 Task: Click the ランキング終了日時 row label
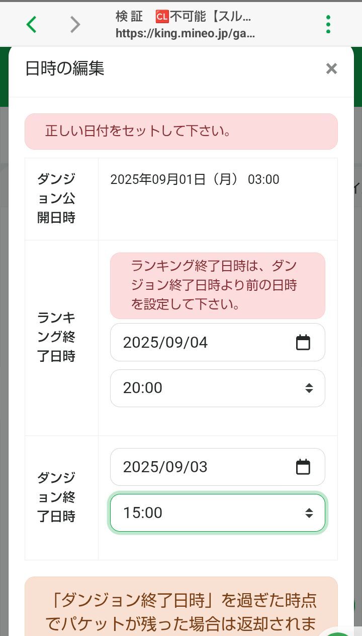(x=56, y=337)
